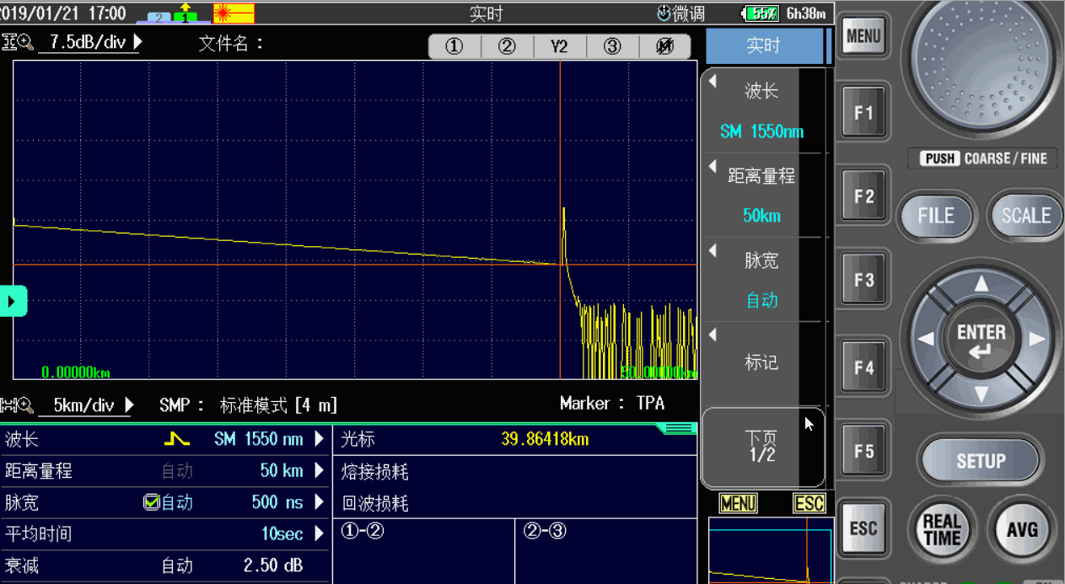Click the horizontal zoom icon beside 5km/div
1065x584 pixels.
[x=18, y=405]
